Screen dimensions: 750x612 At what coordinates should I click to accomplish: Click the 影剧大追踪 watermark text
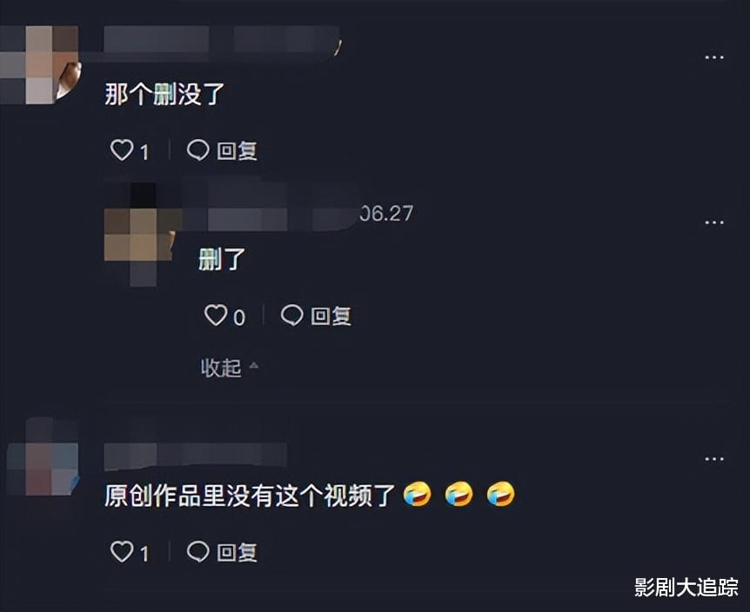pyautogui.click(x=686, y=587)
